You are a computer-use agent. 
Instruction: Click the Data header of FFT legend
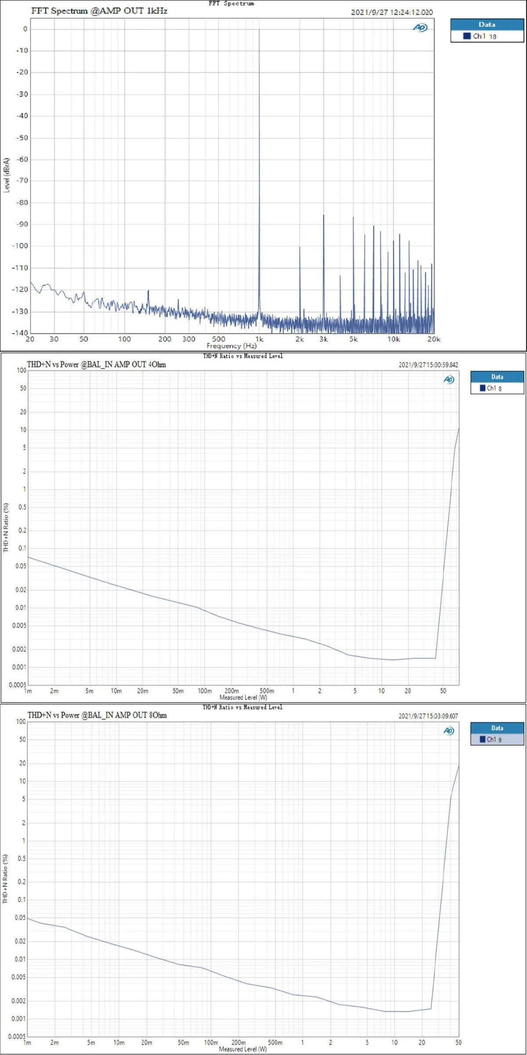[x=487, y=25]
